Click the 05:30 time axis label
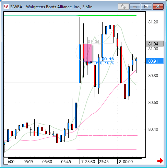 (47, 162)
